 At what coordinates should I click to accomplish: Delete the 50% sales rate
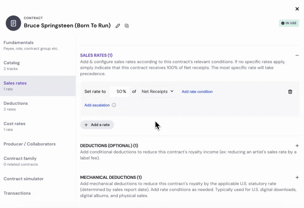[290, 92]
